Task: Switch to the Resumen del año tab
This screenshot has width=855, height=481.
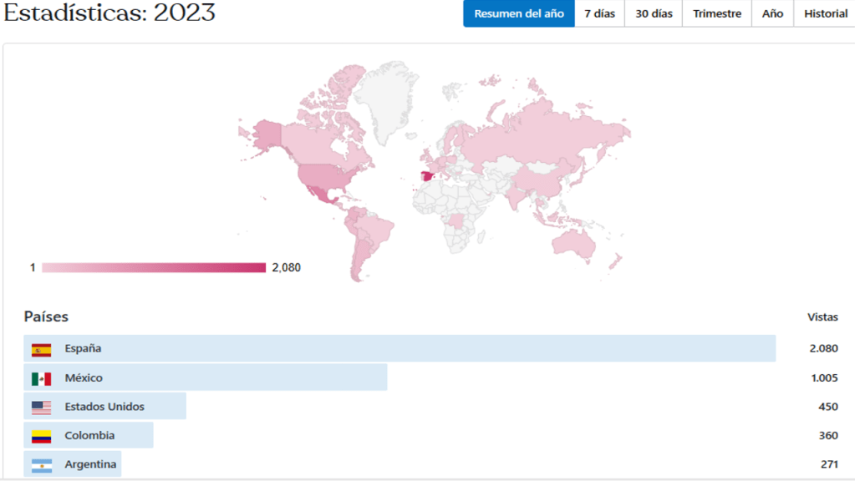Action: pos(518,13)
